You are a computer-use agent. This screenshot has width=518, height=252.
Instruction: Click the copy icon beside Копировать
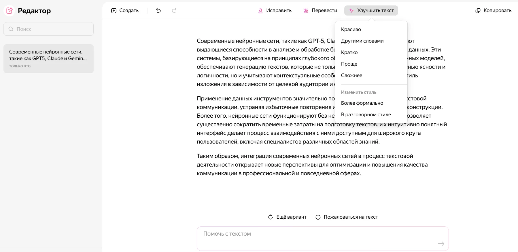[x=478, y=11]
